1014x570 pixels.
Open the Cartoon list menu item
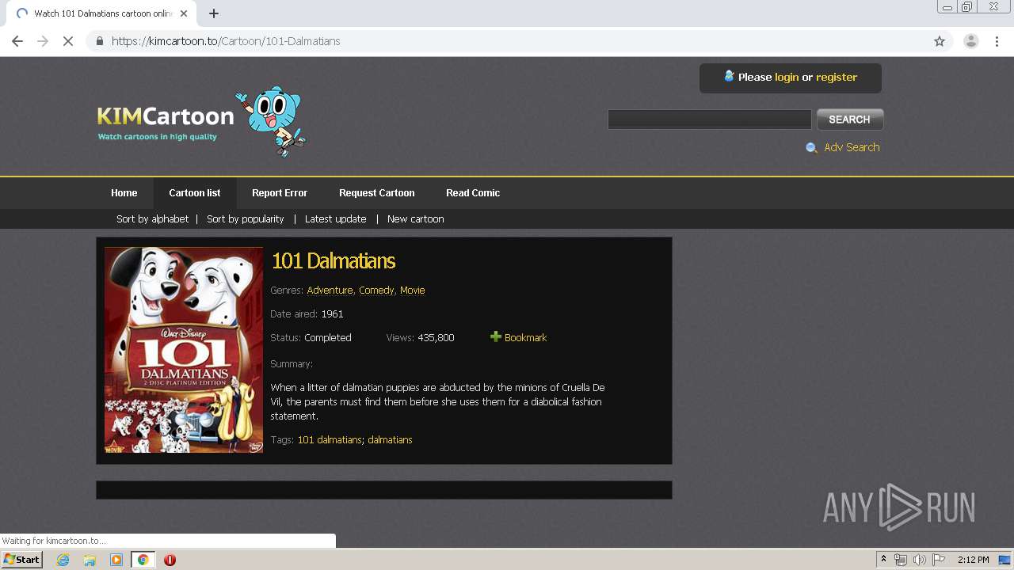click(x=195, y=193)
